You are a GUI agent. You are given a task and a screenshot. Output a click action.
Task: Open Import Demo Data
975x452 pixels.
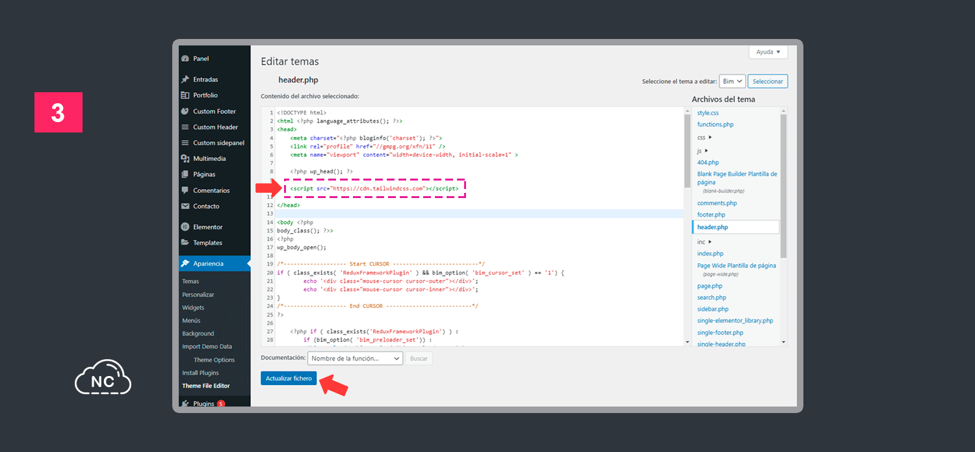(207, 347)
